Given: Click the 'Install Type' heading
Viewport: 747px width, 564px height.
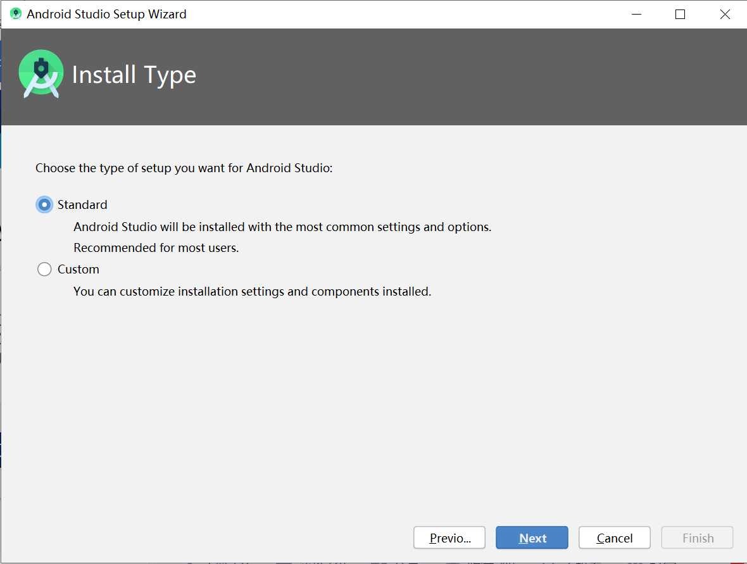Looking at the screenshot, I should (x=134, y=75).
